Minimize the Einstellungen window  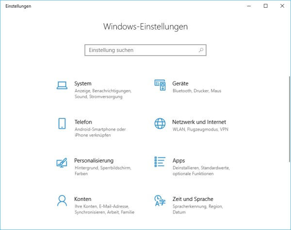point(249,6)
